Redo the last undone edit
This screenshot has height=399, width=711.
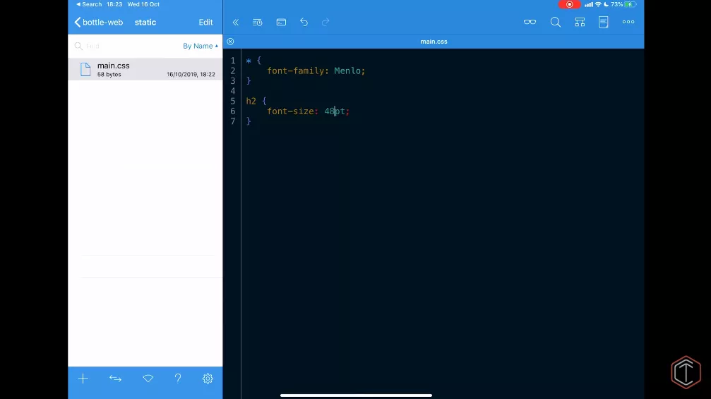point(325,22)
